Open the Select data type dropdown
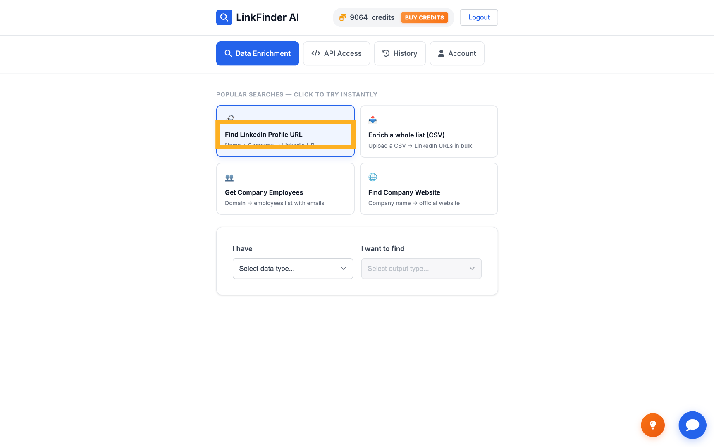The height and width of the screenshot is (447, 714). (293, 269)
